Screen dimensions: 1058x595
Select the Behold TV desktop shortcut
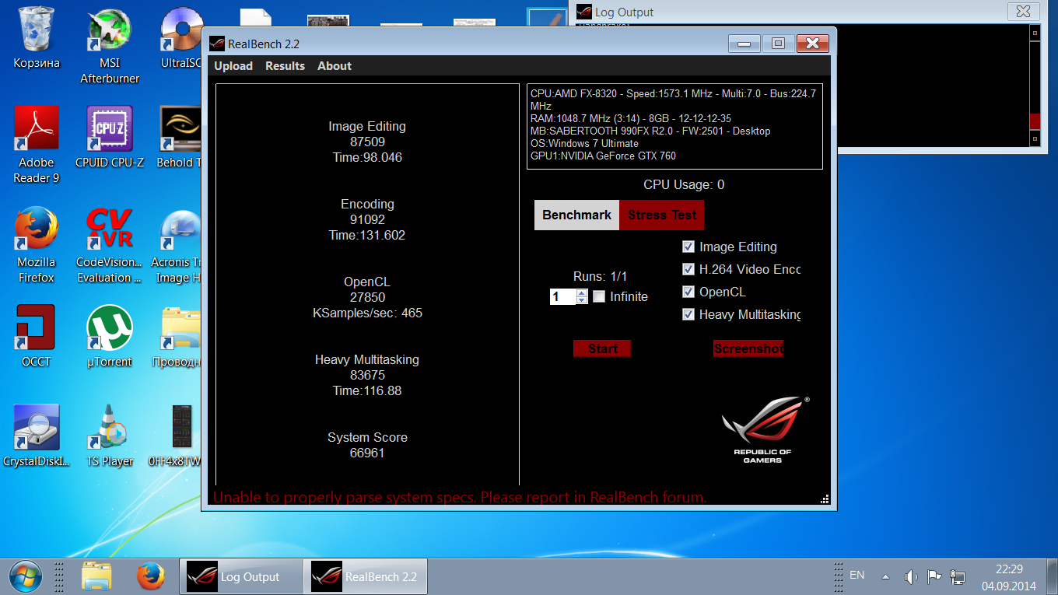point(180,137)
